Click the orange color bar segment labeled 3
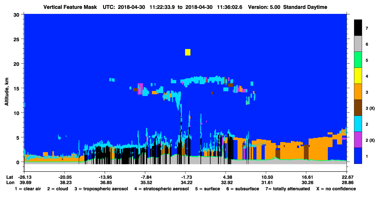Image resolution: width=385 pixels, height=197 pixels. click(x=358, y=92)
